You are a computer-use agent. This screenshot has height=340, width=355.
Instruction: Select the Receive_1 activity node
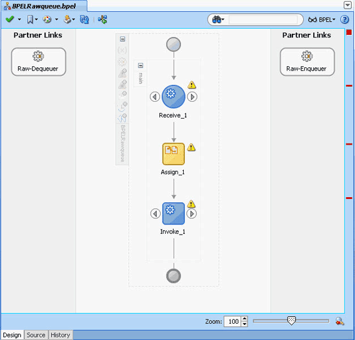[173, 97]
